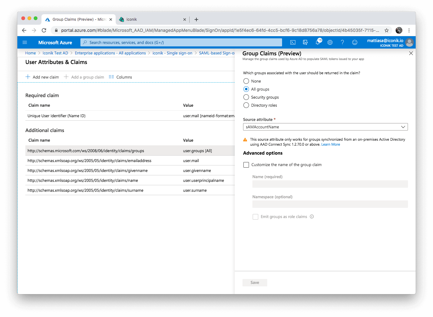Open the Azure portal settings gear

click(x=330, y=42)
